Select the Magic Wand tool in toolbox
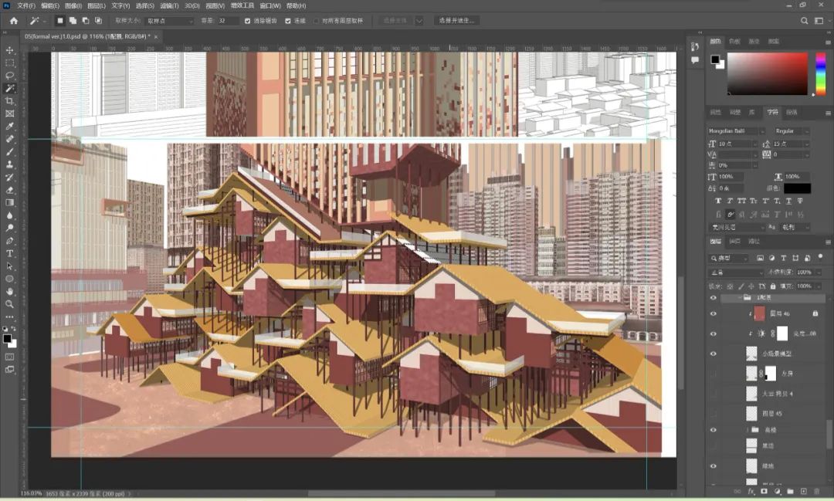Screen dimensions: 834x501 [9, 88]
